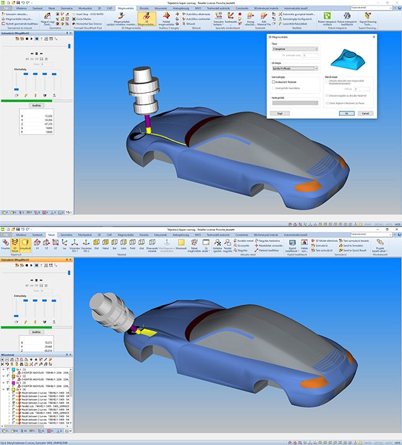
Task: Toggle checkbox of Op 3 in operations tree
Action: (8, 382)
